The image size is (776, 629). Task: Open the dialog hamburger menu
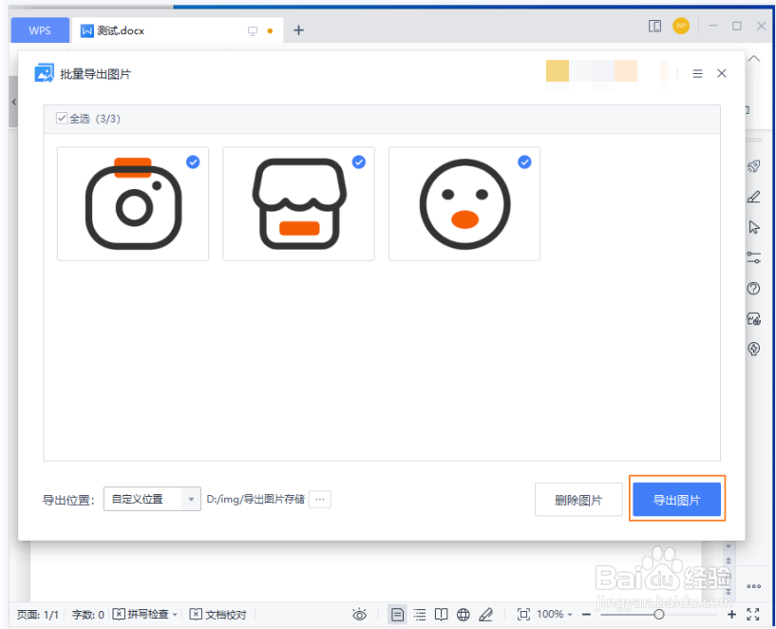pos(697,74)
